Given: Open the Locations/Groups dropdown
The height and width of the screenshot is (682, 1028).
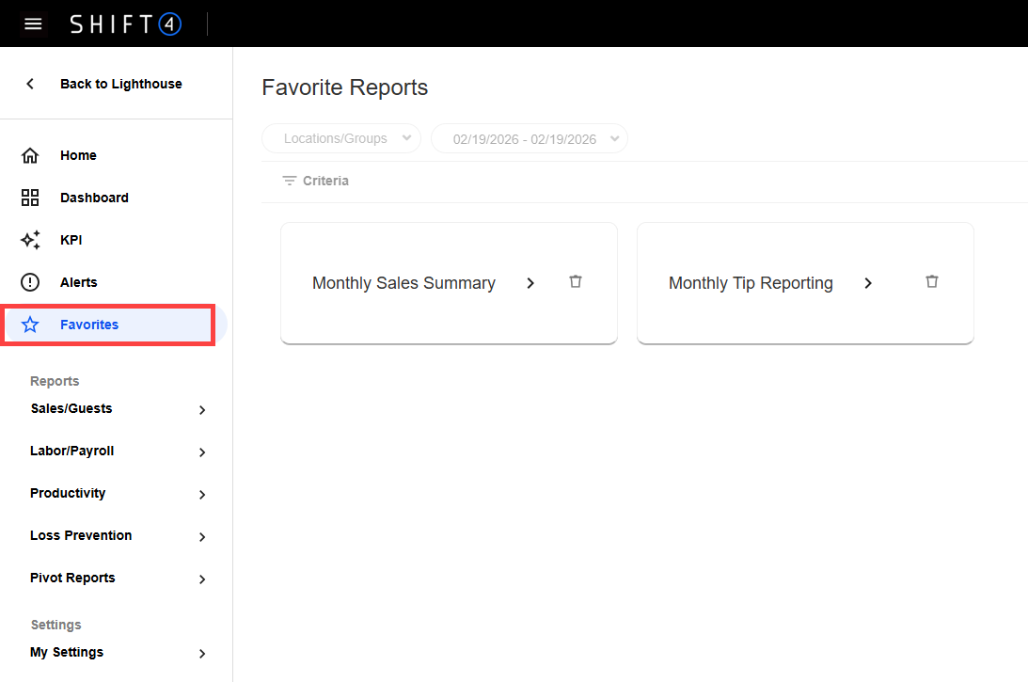Looking at the screenshot, I should tap(341, 138).
